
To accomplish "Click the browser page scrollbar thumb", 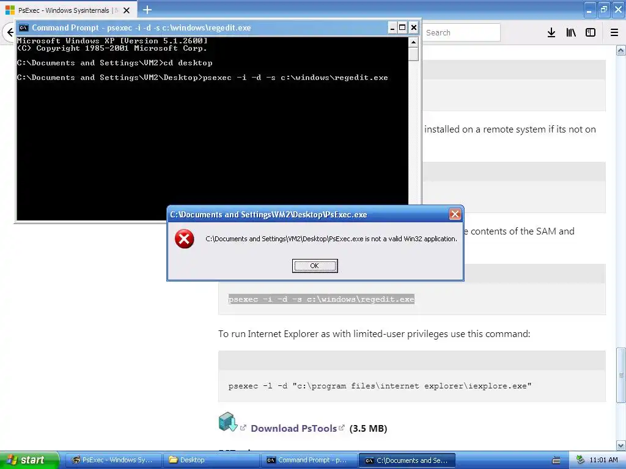I will (x=621, y=375).
